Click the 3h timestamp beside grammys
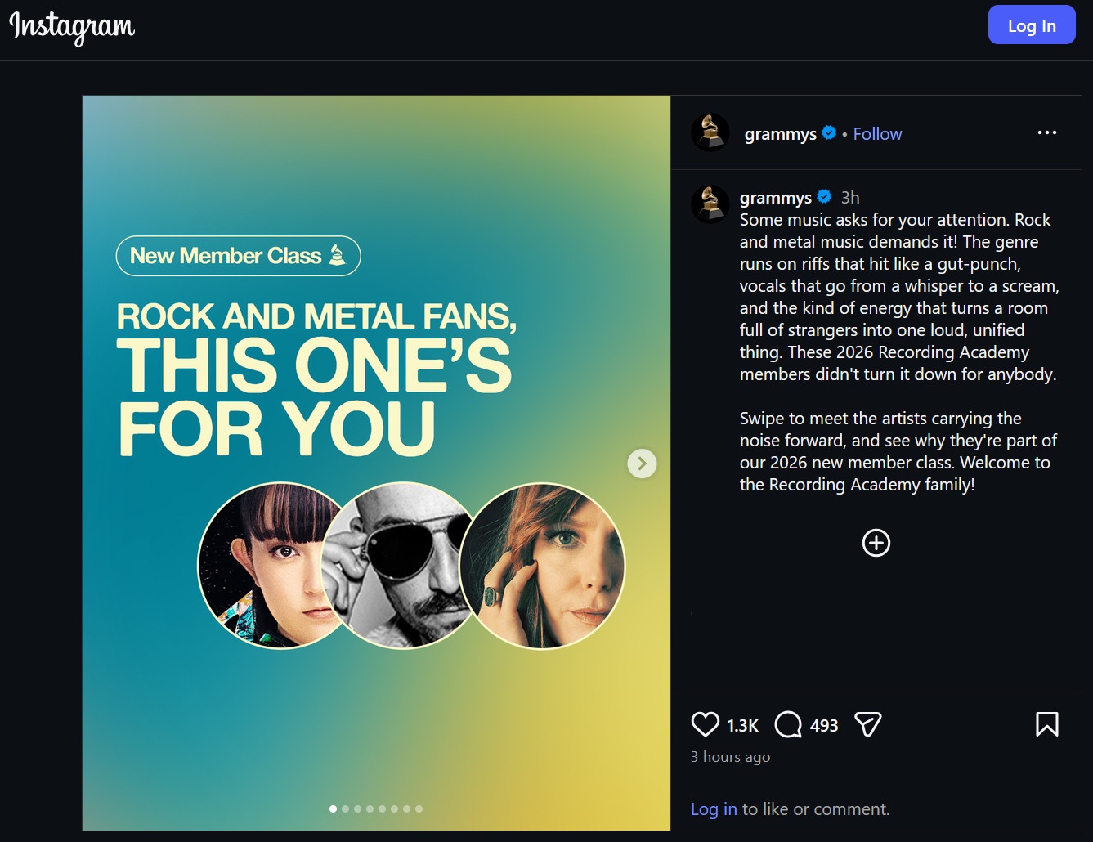This screenshot has width=1093, height=842. tap(850, 197)
